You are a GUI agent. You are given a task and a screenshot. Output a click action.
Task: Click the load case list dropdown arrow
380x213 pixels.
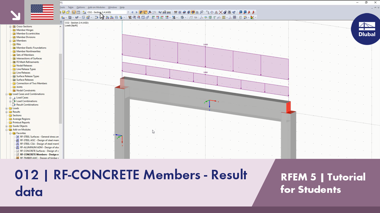point(128,12)
